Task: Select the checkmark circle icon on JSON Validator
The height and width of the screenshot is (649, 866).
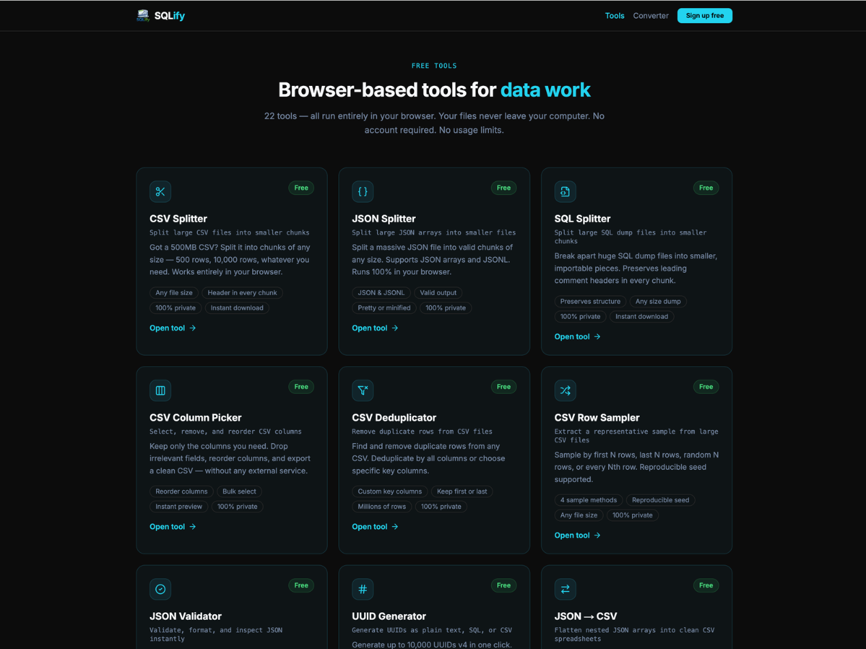Action: [x=160, y=589]
